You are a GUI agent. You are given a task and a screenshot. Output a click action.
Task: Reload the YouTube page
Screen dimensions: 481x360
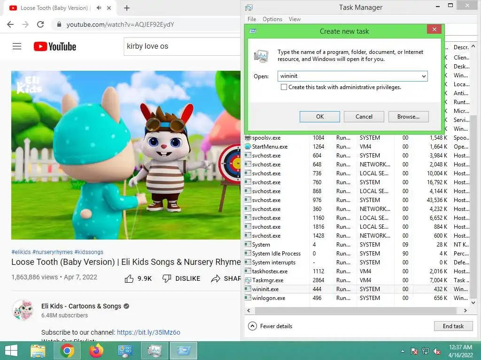tap(40, 24)
